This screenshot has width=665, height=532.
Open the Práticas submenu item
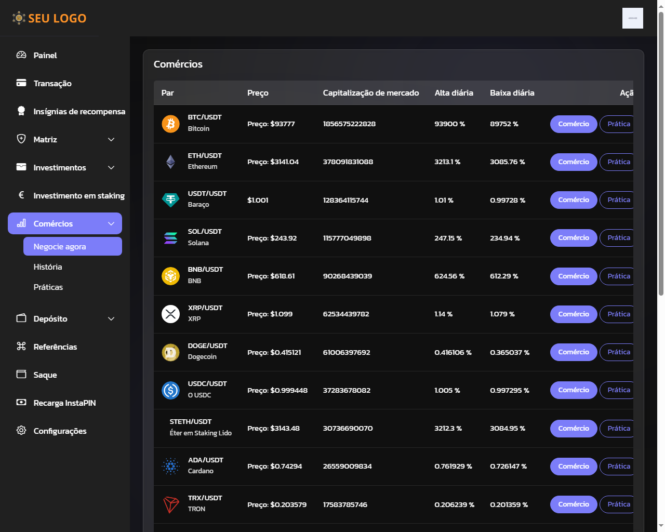tap(48, 287)
